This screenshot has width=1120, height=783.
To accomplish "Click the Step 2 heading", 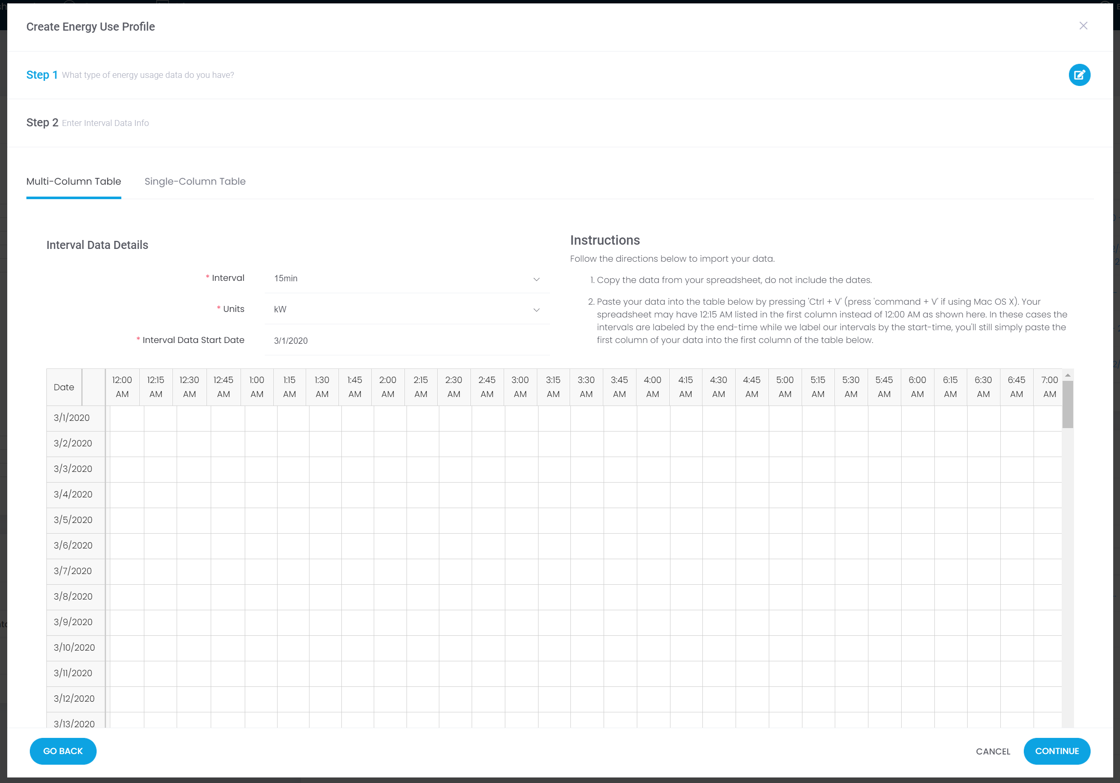I will pos(43,123).
